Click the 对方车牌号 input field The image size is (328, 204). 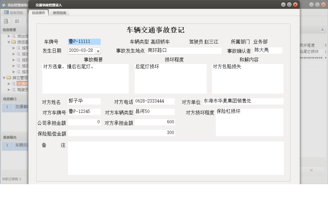(84, 112)
